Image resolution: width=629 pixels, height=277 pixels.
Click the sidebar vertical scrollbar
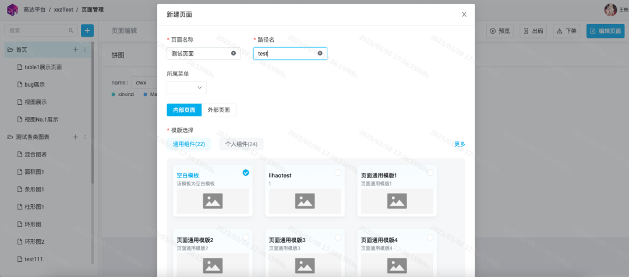[93, 112]
